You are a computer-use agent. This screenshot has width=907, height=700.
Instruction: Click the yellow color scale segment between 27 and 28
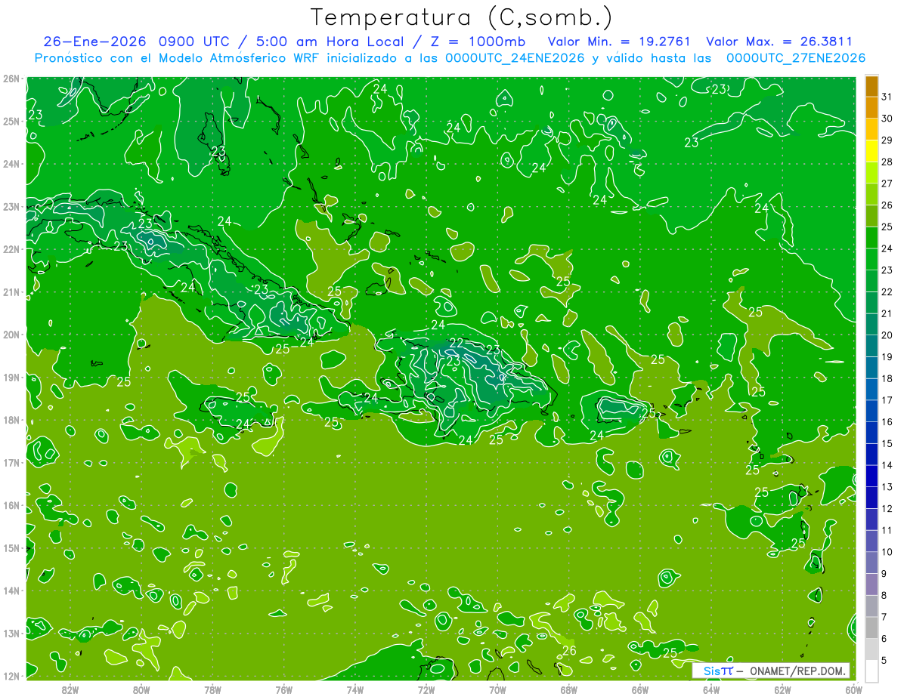[x=871, y=172]
